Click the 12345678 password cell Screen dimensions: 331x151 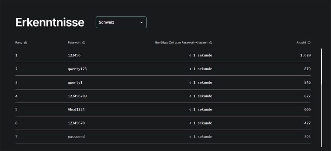pyautogui.click(x=76, y=123)
